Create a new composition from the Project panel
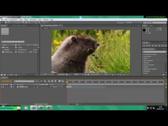Screen dimensions: 168x126 [x=8, y=75]
